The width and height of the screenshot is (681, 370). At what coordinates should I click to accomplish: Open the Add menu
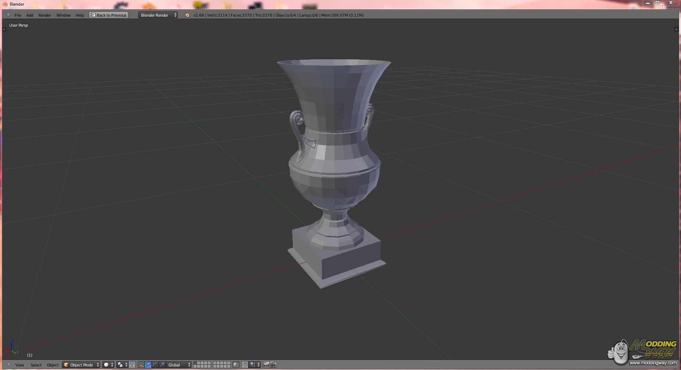coord(30,15)
